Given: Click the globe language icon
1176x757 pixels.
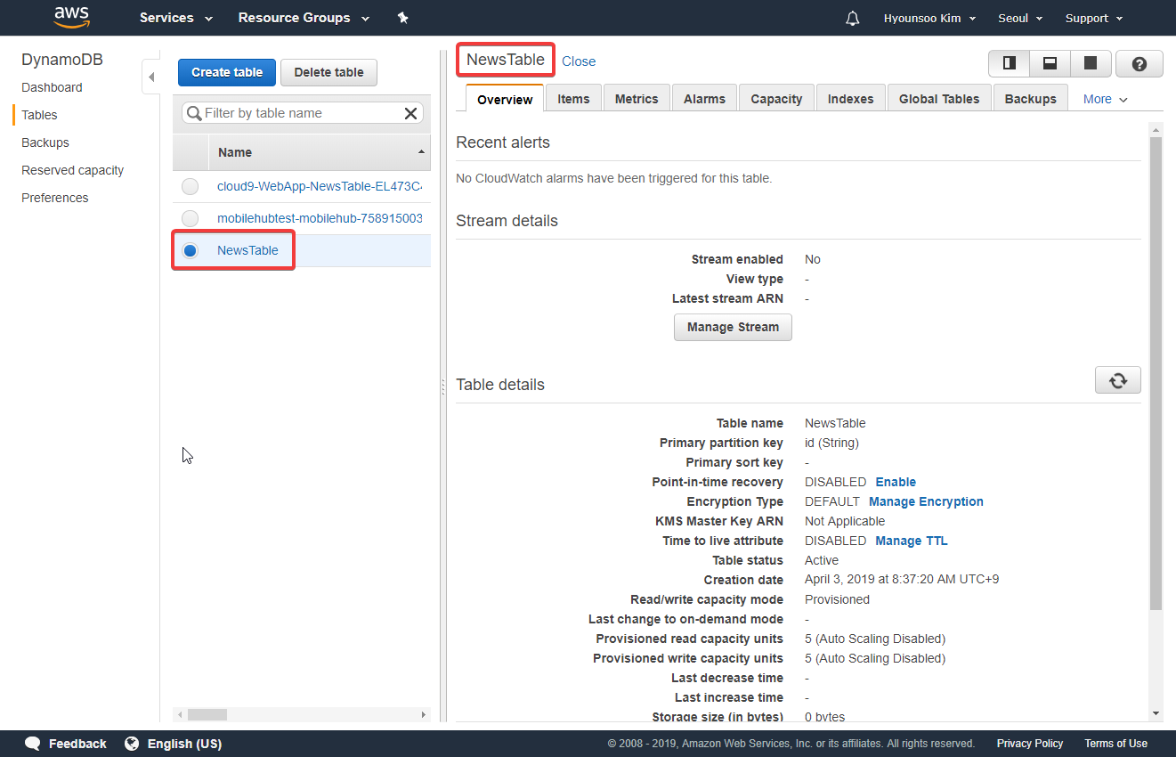Looking at the screenshot, I should pyautogui.click(x=132, y=744).
